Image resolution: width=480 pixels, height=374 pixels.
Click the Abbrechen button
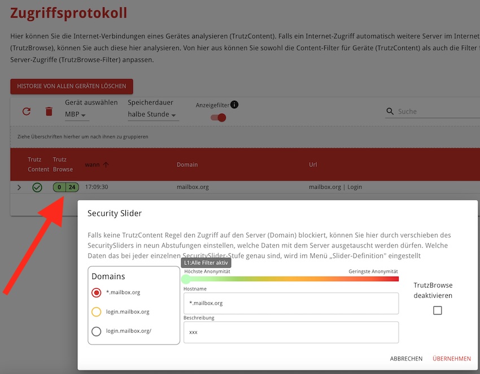pyautogui.click(x=406, y=359)
